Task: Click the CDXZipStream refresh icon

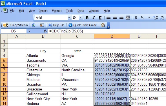Action: [x=34, y=25]
